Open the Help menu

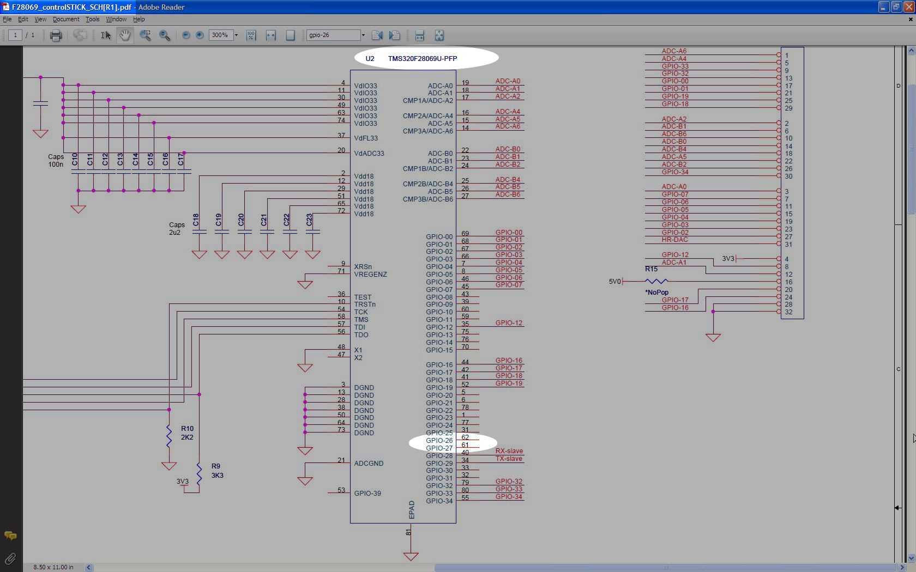point(139,19)
